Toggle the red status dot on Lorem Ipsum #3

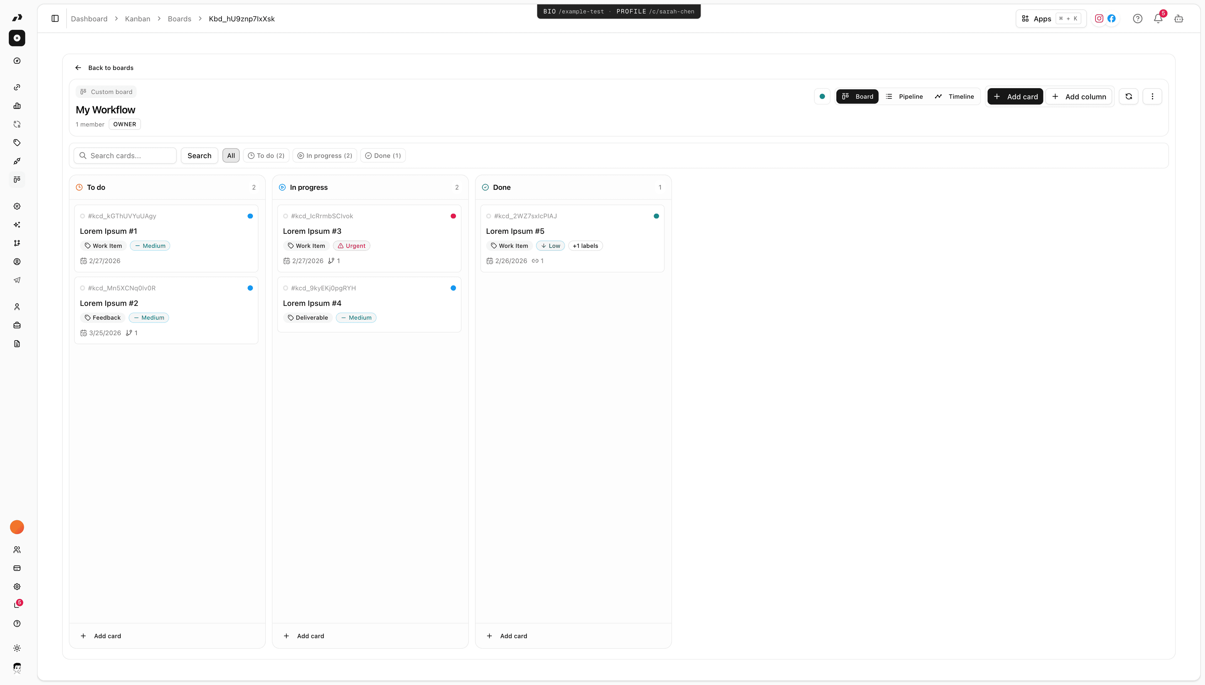(453, 216)
